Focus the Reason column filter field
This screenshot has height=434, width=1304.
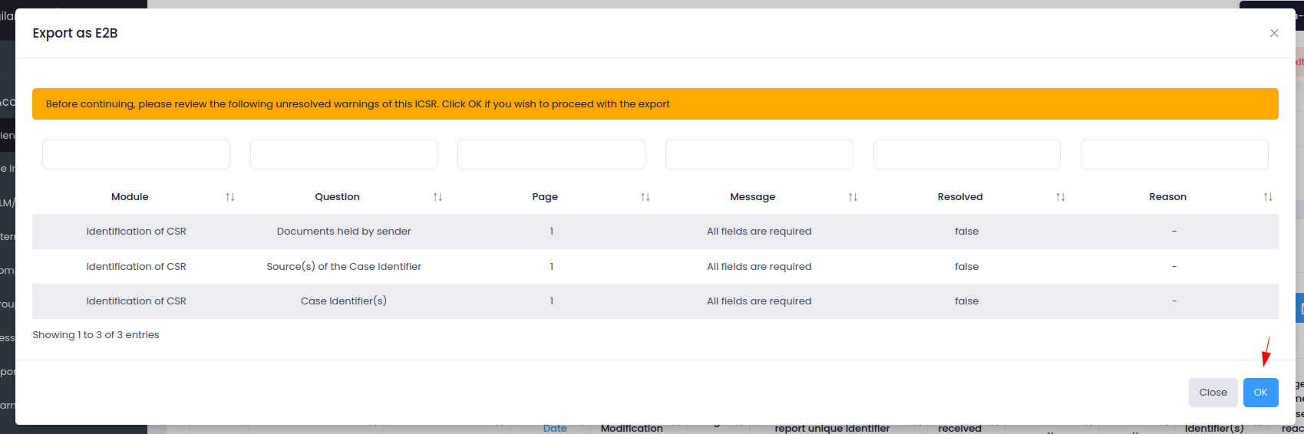(1174, 154)
